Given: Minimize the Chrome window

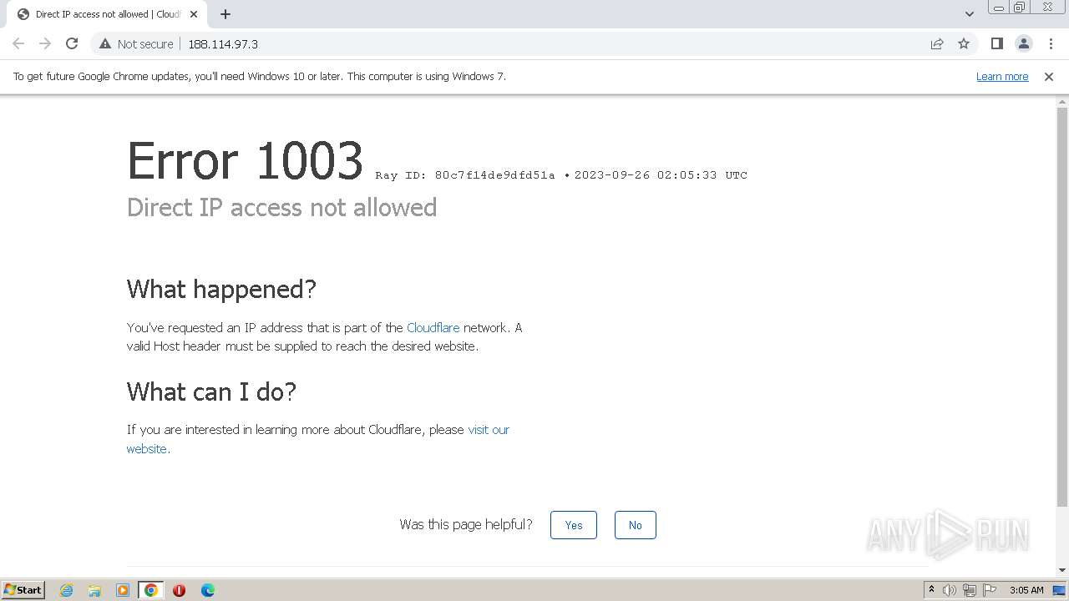Looking at the screenshot, I should pos(998,8).
